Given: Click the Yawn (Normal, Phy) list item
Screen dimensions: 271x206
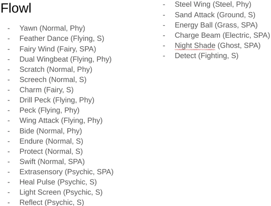Looking at the screenshot, I should point(52,28).
